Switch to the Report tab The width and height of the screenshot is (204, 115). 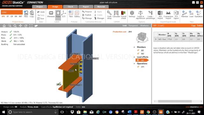pos(86,7)
